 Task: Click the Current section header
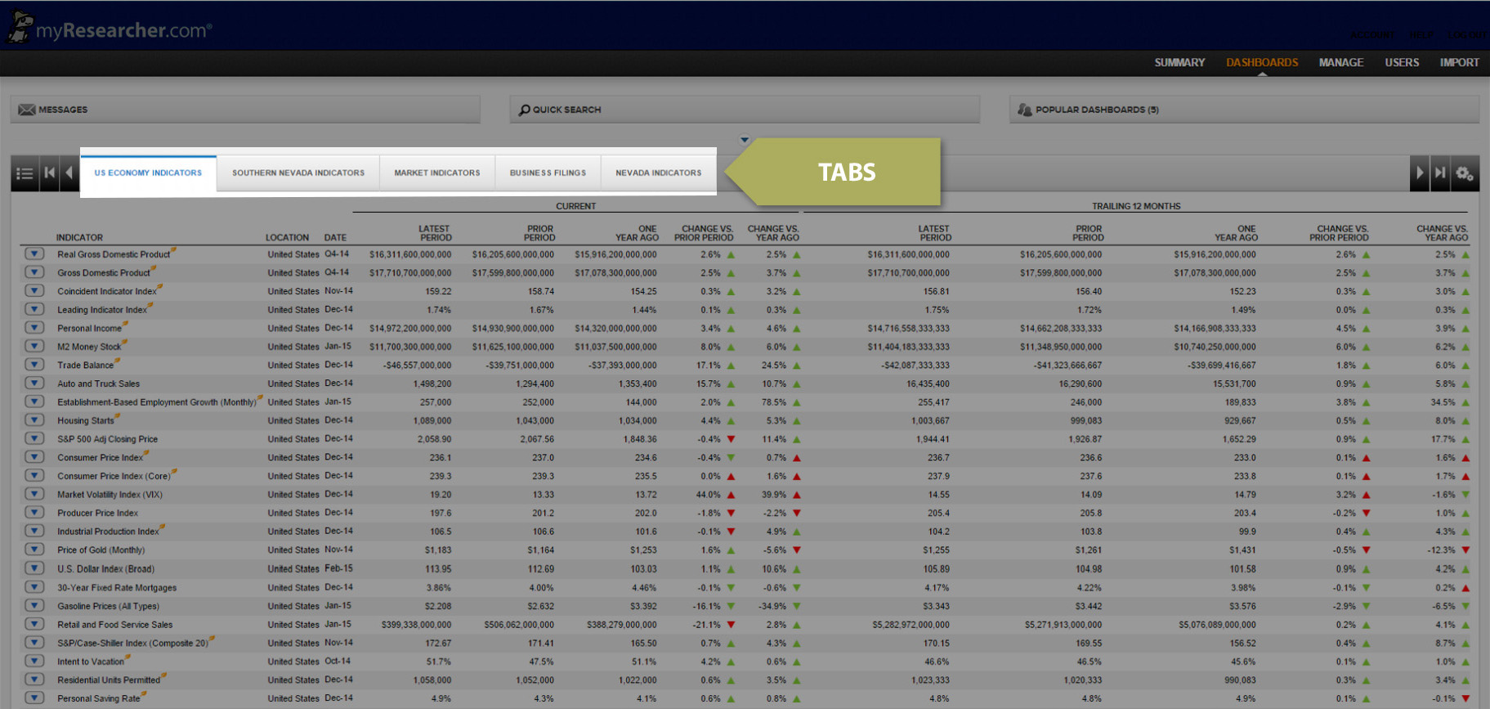pos(575,206)
